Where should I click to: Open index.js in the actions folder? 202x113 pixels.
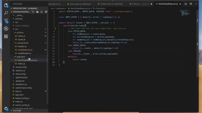coord(21,36)
